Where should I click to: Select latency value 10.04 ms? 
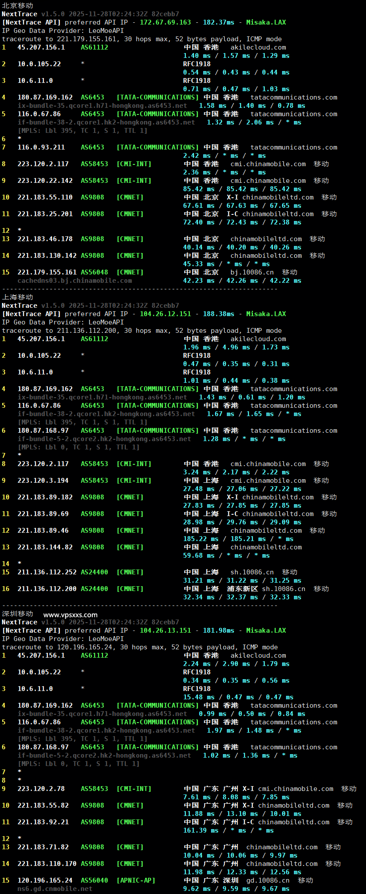click(x=199, y=855)
